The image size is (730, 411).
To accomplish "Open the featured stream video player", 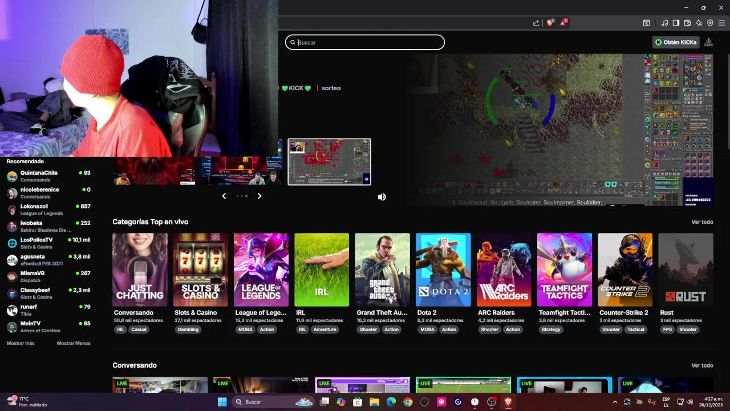I will click(562, 130).
